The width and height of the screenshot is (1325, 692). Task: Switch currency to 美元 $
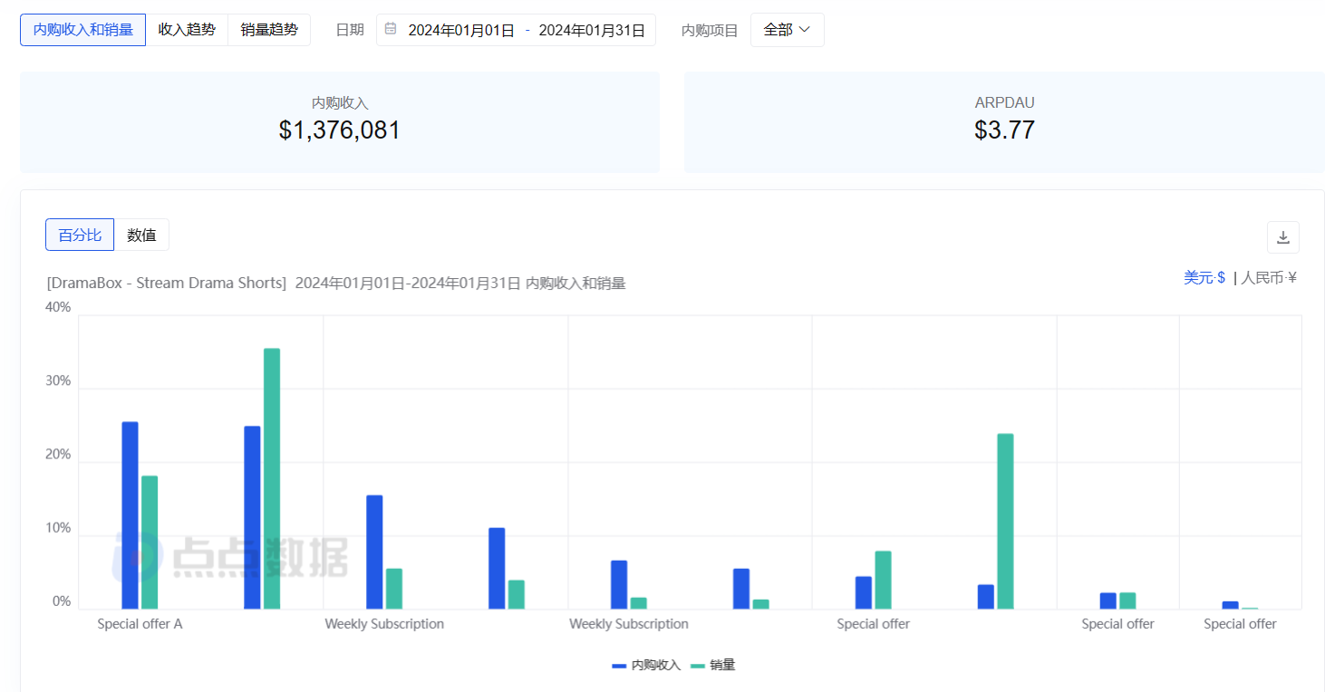pyautogui.click(x=1204, y=277)
